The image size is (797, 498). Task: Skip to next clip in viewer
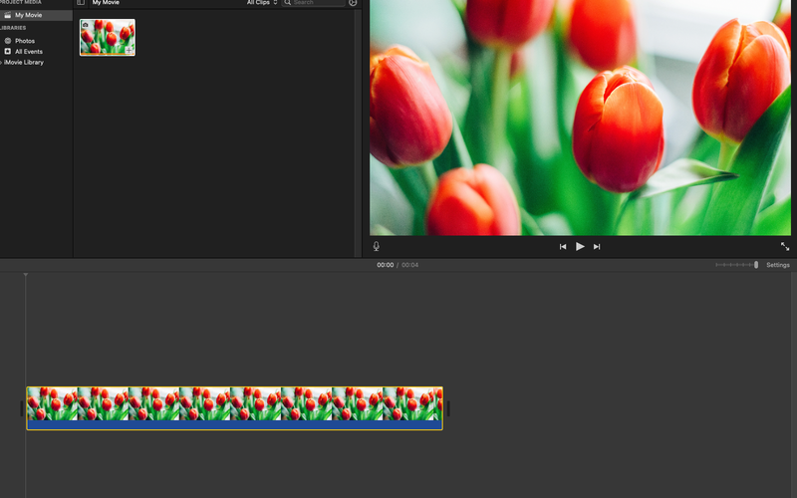click(597, 246)
